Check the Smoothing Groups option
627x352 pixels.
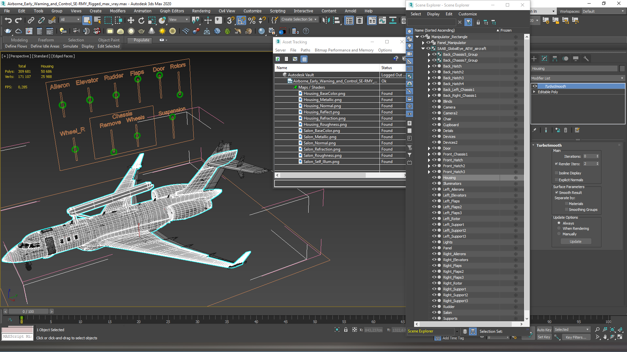click(567, 210)
